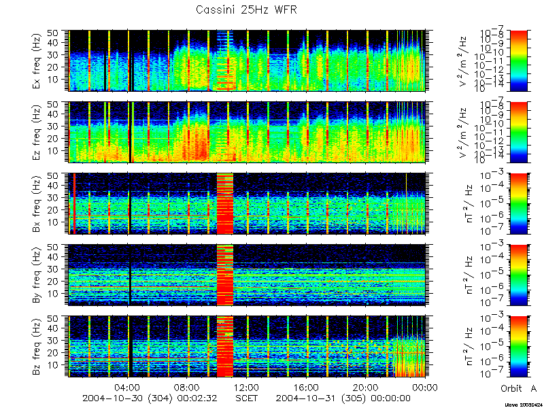Select the Ez freq spectrogram panel
The width and height of the screenshot is (544, 408).
tap(247, 132)
